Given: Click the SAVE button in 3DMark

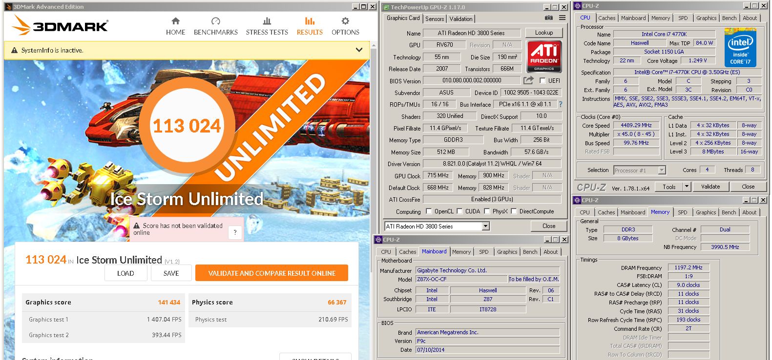Looking at the screenshot, I should (171, 273).
